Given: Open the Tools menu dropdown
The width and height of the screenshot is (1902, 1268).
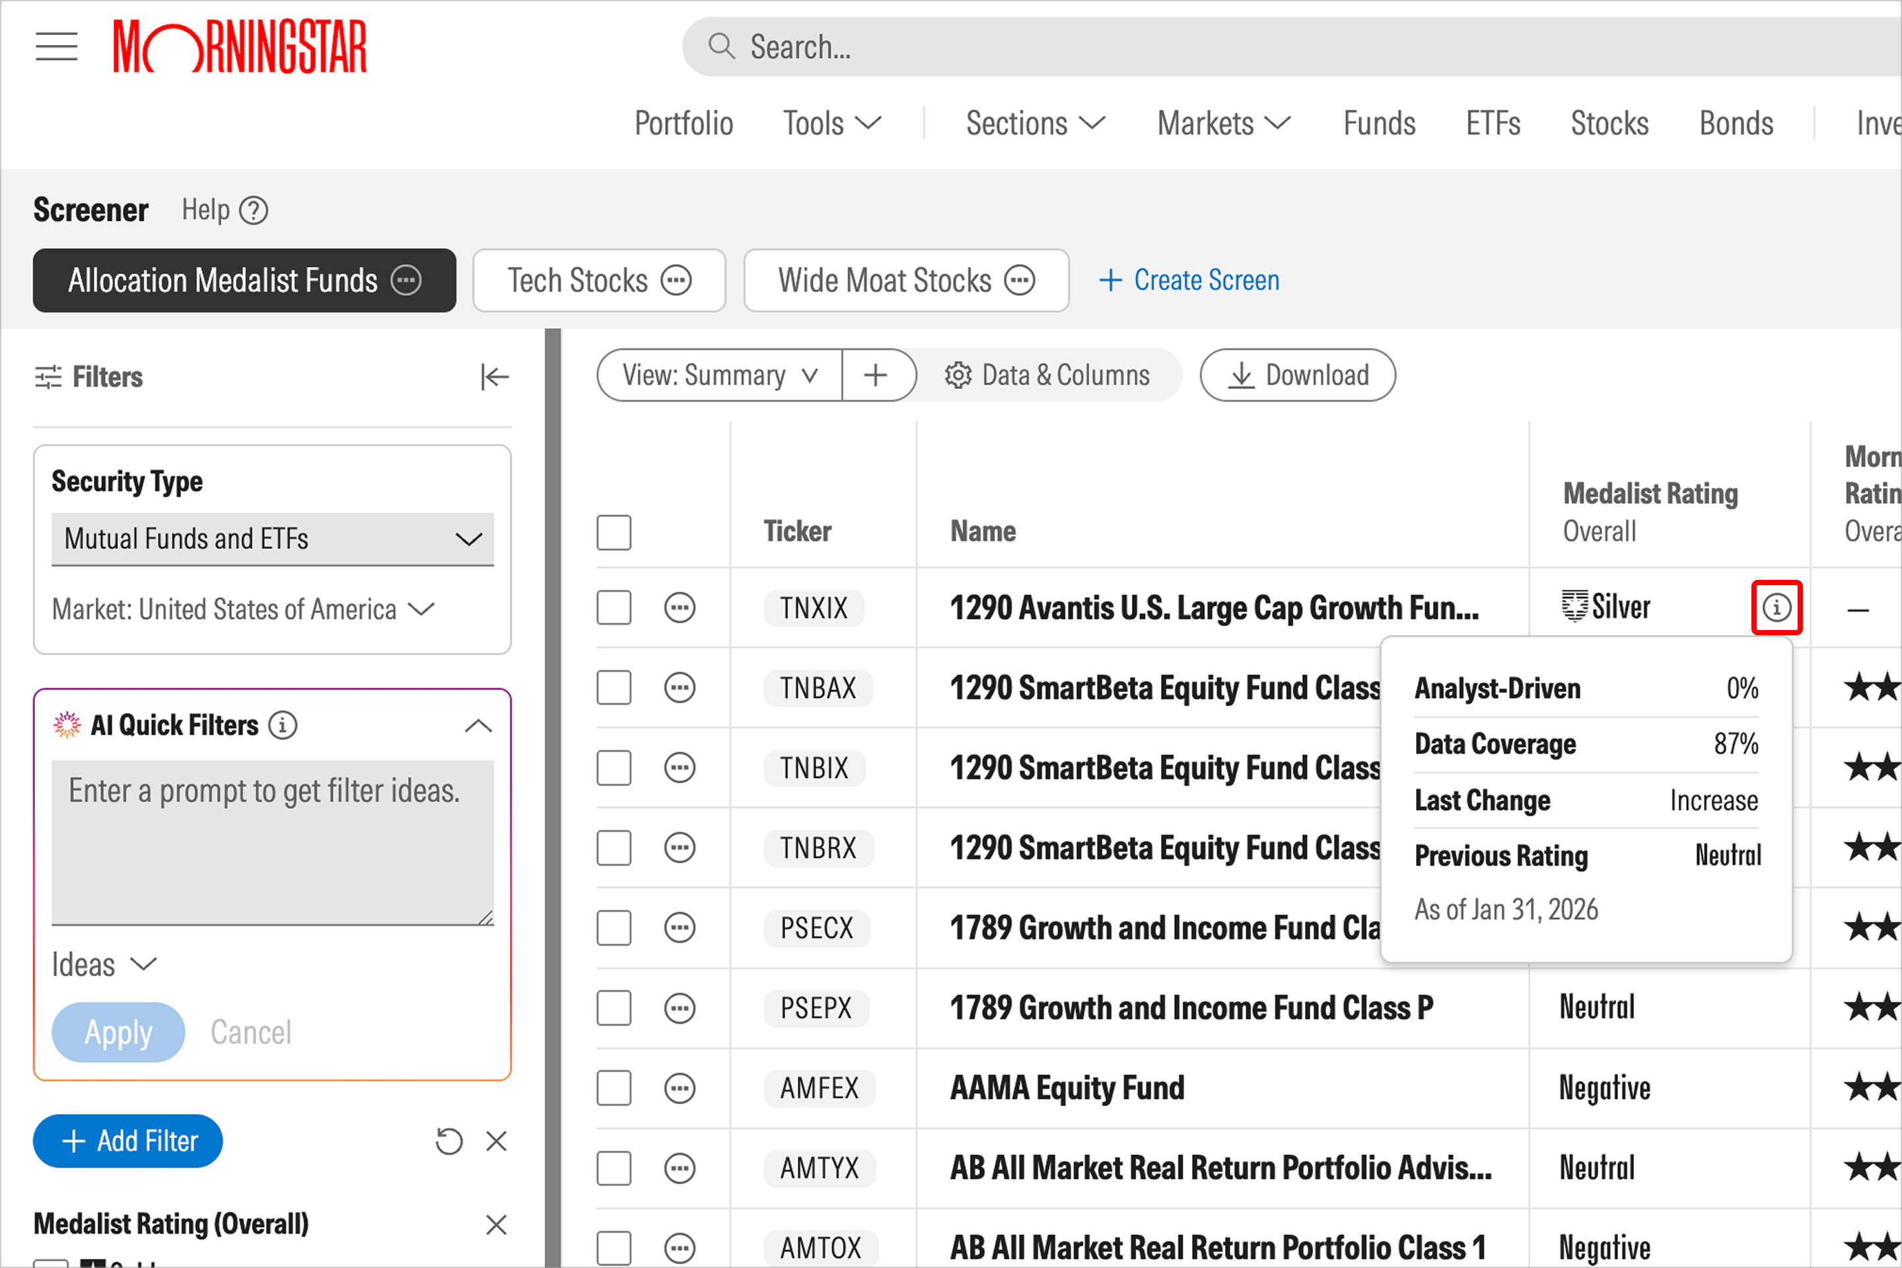Looking at the screenshot, I should tap(831, 123).
